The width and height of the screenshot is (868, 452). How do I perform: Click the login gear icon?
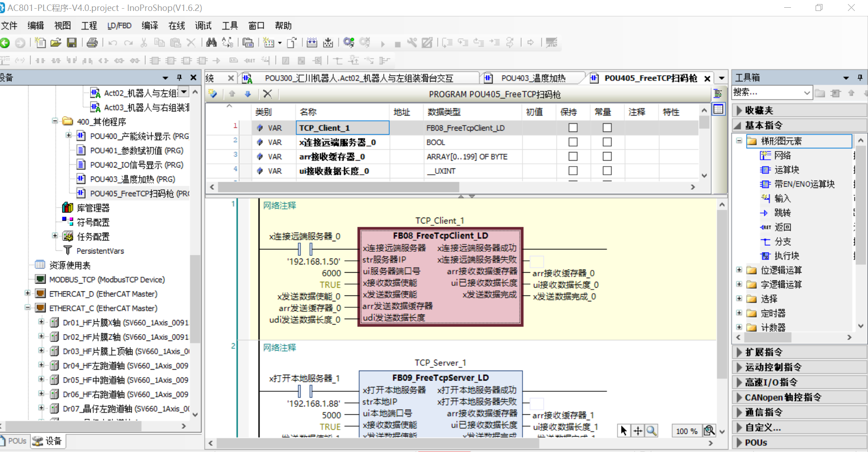pos(349,43)
